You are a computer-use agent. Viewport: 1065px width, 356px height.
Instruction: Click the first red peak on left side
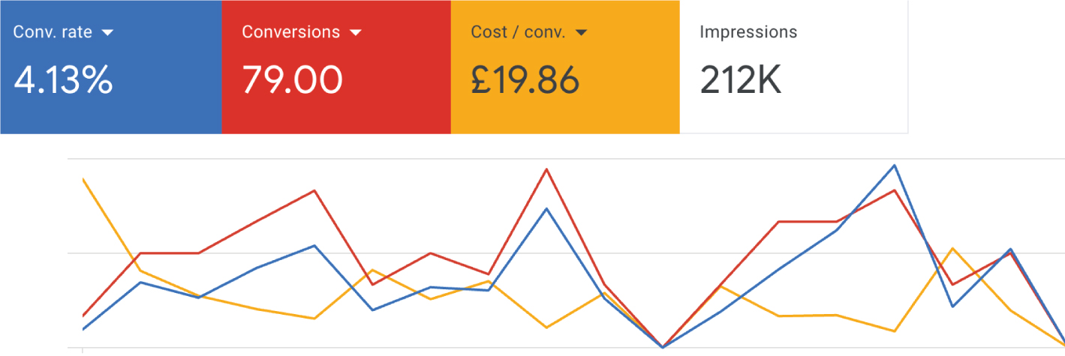315,190
